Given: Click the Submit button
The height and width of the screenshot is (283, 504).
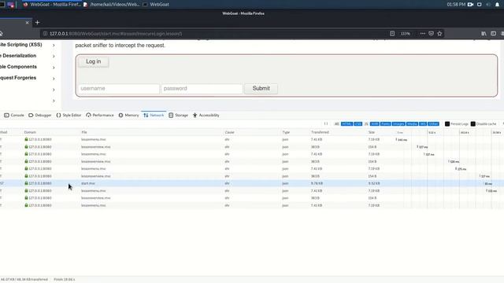Looking at the screenshot, I should [261, 89].
